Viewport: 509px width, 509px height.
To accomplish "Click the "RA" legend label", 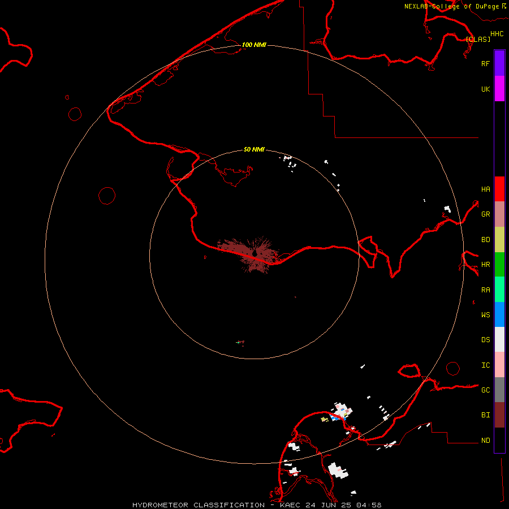I will 486,290.
